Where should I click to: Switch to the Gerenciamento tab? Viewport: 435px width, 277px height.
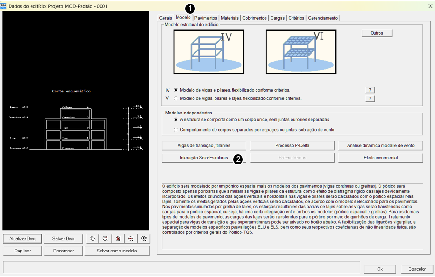(x=322, y=18)
